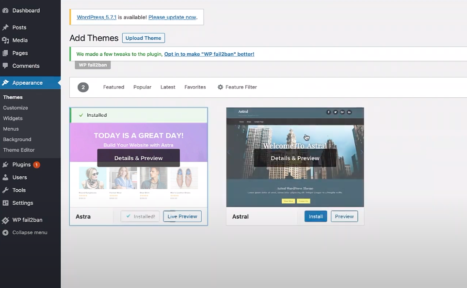Collapse the admin sidebar menu
Screen dimensions: 467x288
[30, 232]
